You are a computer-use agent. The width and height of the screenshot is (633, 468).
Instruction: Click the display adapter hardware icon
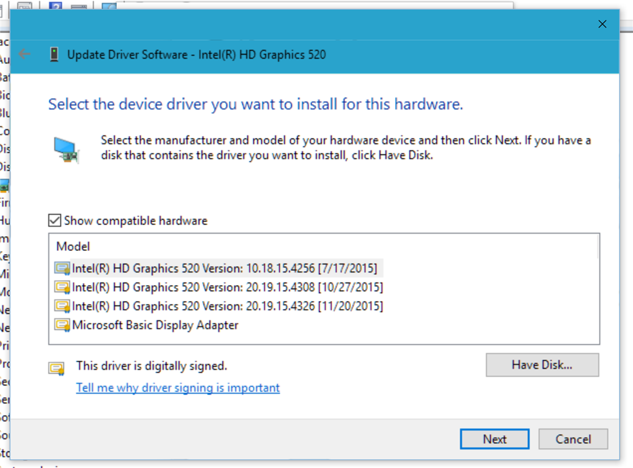(x=66, y=150)
